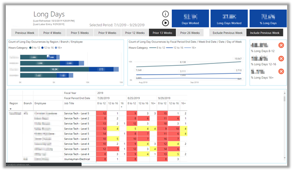Click the 8,138 data label on line chart
This screenshot has height=171, width=293.
click(183, 62)
